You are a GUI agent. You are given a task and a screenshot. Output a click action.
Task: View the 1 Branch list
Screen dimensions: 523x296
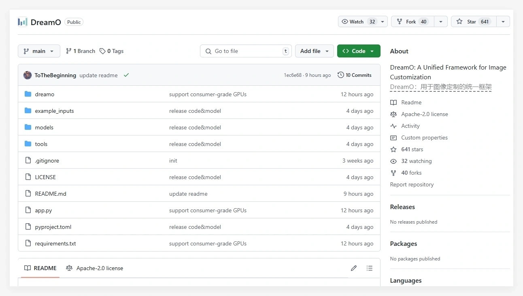coord(81,51)
